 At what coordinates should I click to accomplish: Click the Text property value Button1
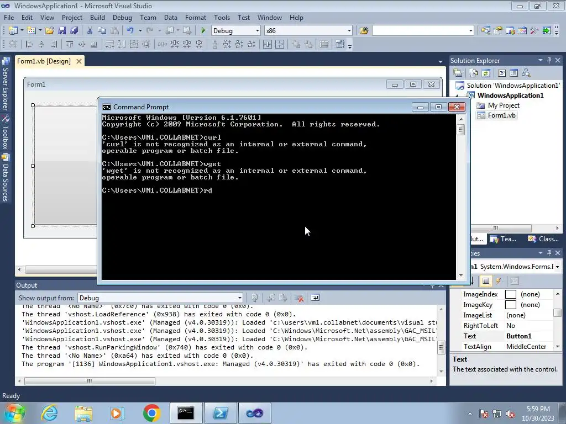(x=518, y=336)
